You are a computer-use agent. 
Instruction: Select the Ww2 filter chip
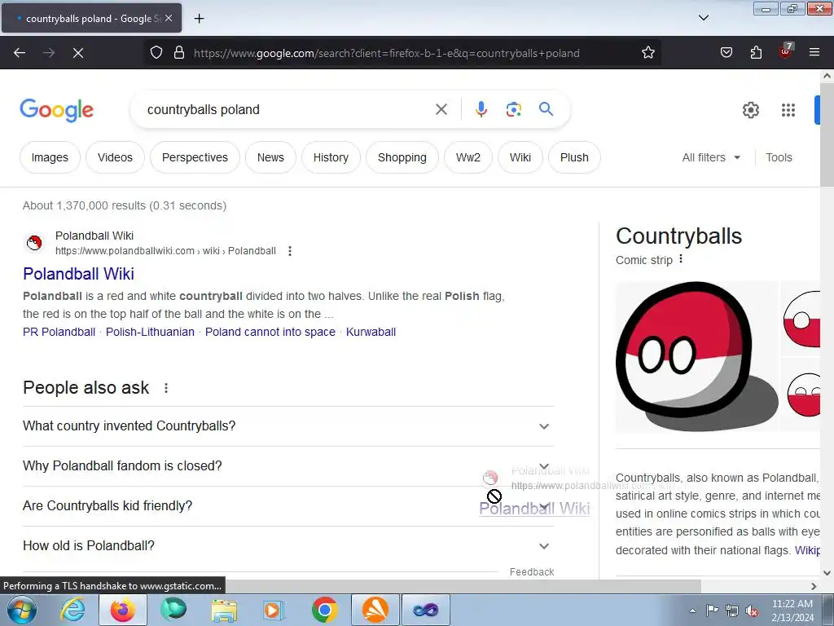[x=468, y=157]
